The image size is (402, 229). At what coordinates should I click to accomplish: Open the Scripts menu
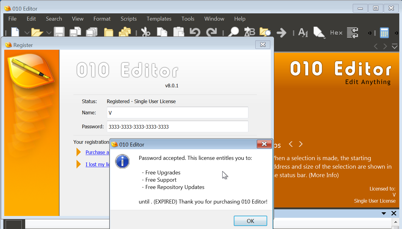coord(129,19)
